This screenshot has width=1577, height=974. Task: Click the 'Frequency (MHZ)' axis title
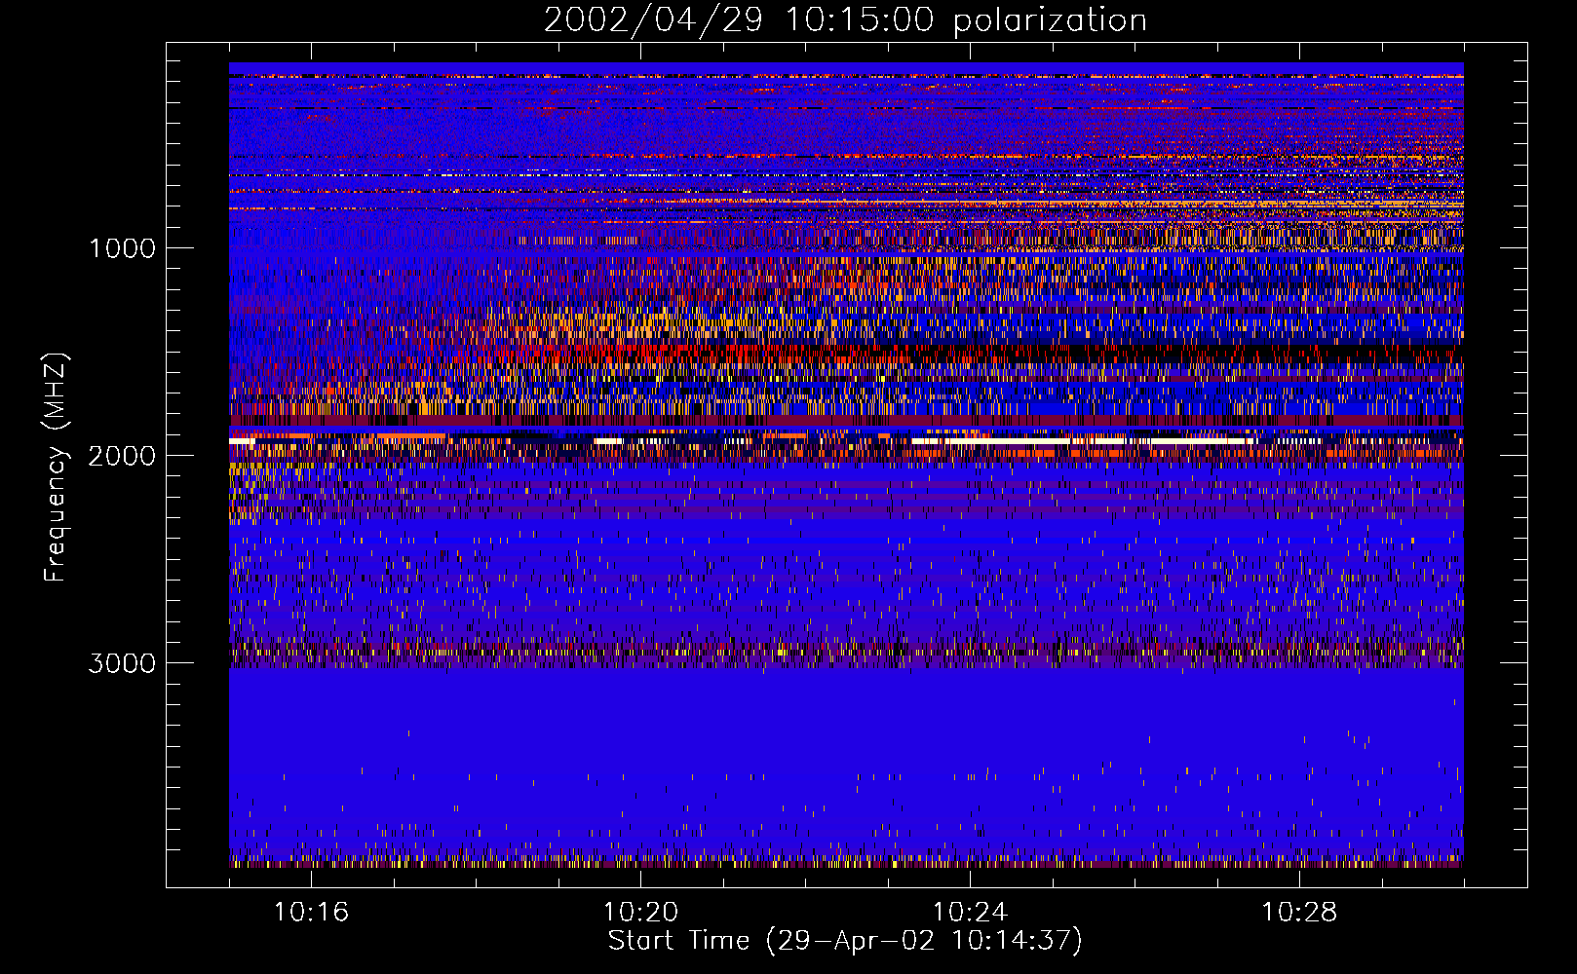click(x=56, y=468)
